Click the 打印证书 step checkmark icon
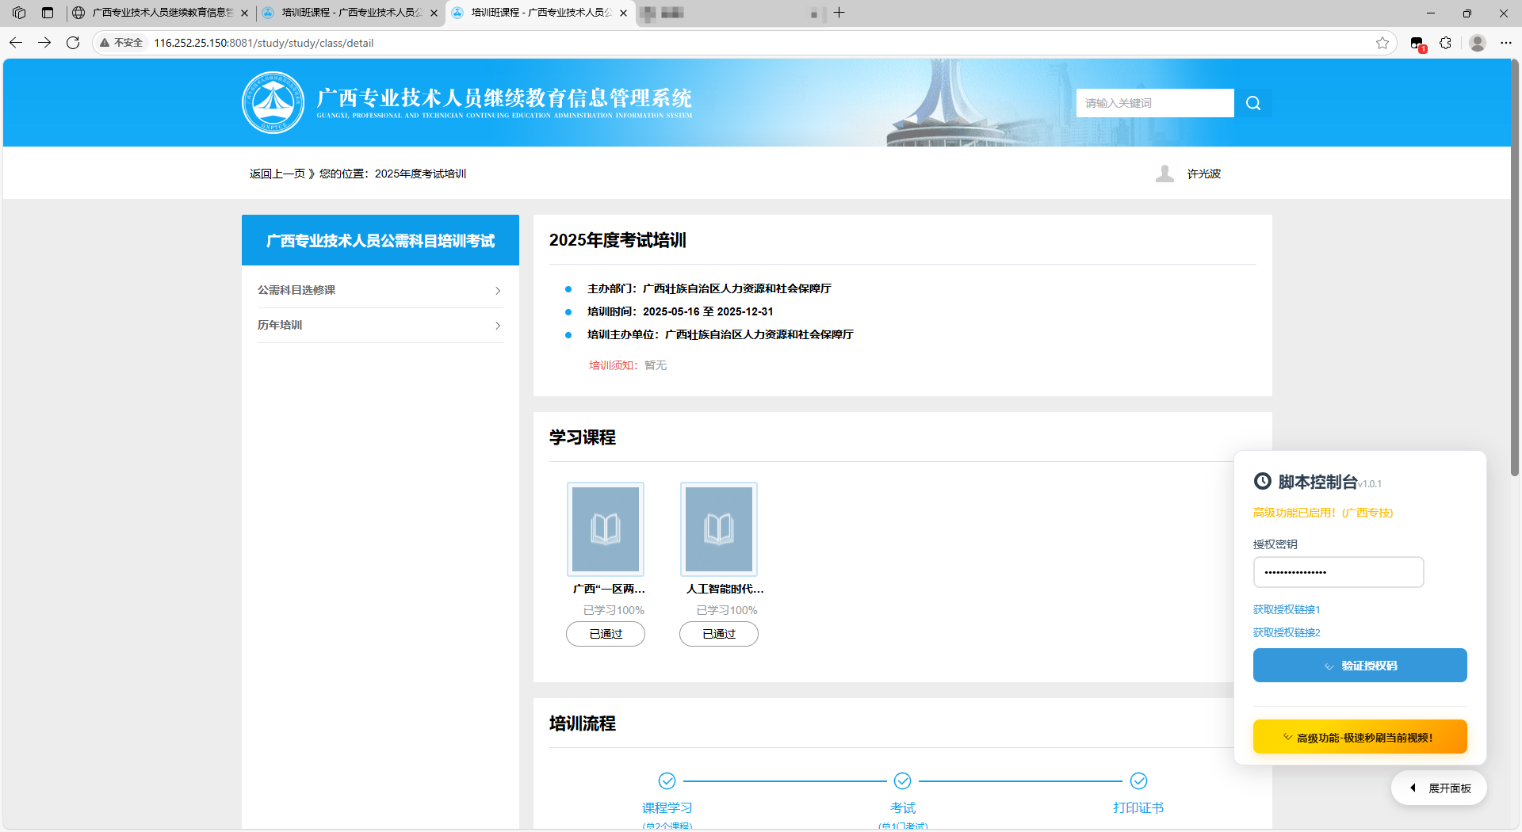1522x832 pixels. (1139, 781)
